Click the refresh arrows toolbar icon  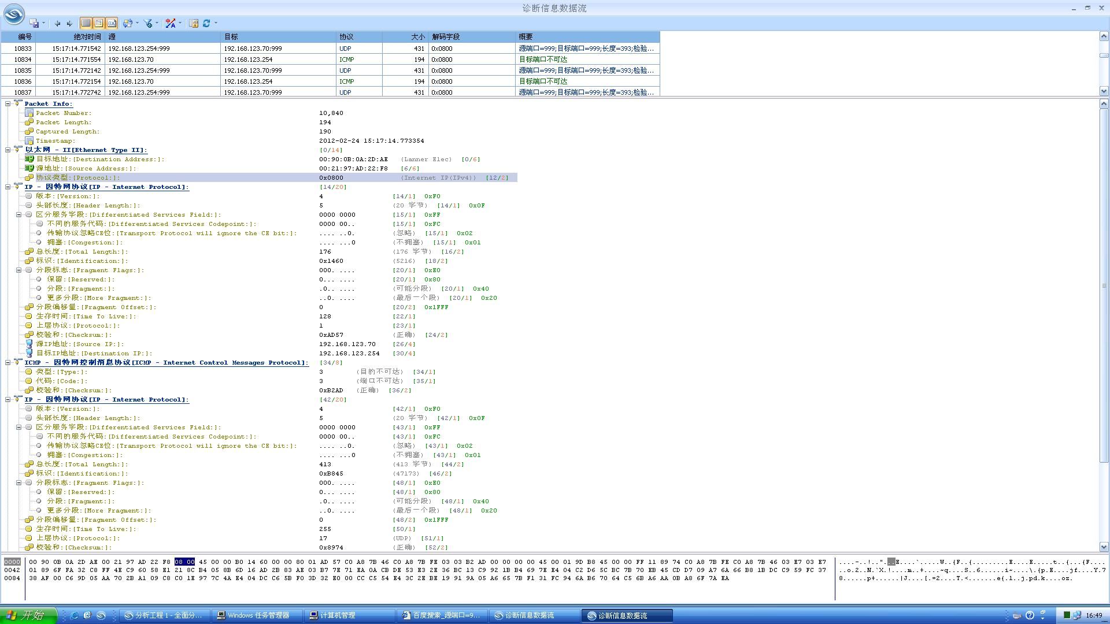tap(206, 23)
